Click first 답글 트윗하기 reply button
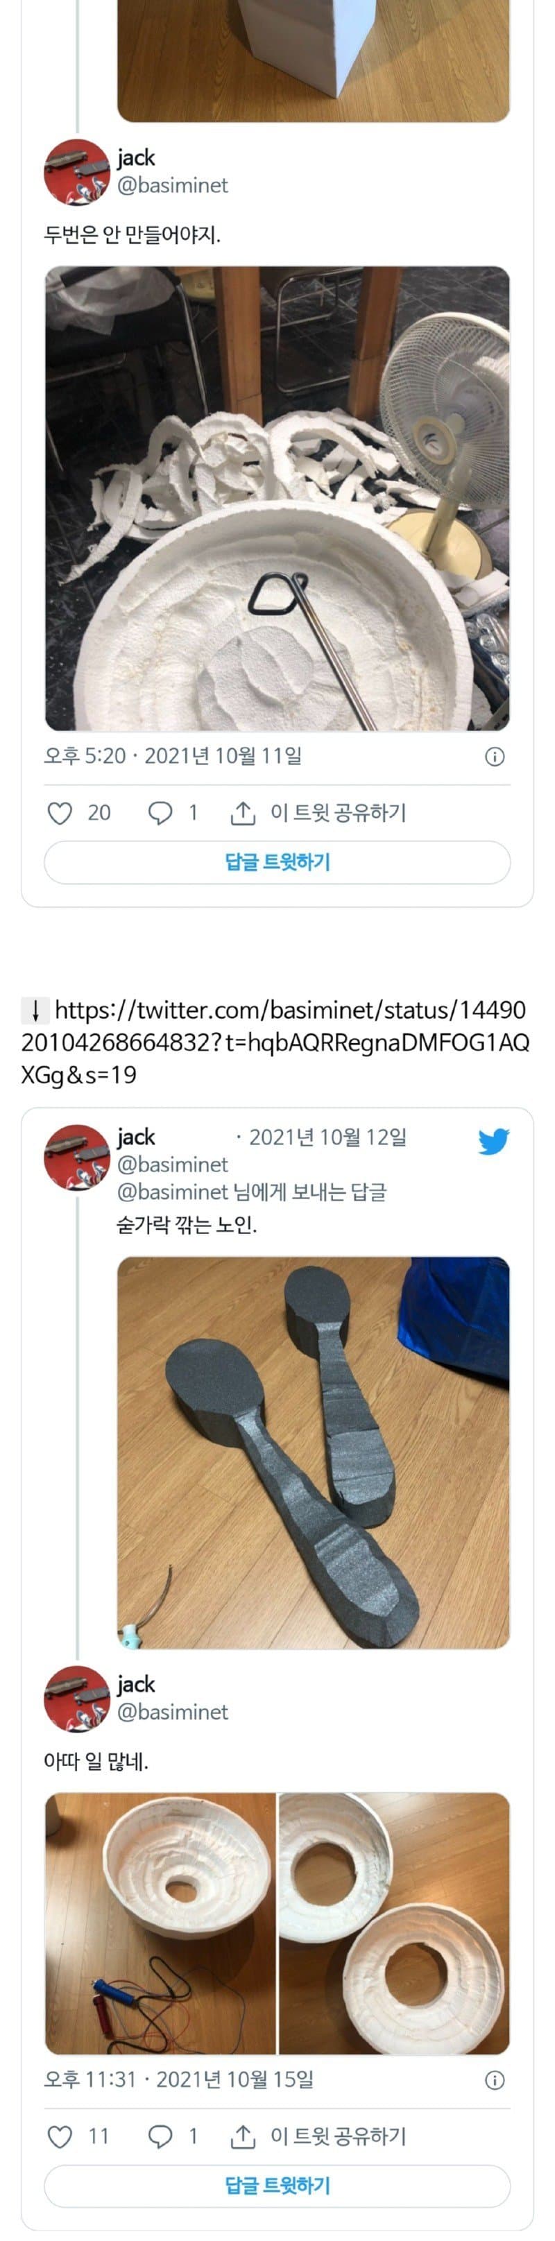Image resolution: width=555 pixels, height=2241 pixels. pos(277,862)
